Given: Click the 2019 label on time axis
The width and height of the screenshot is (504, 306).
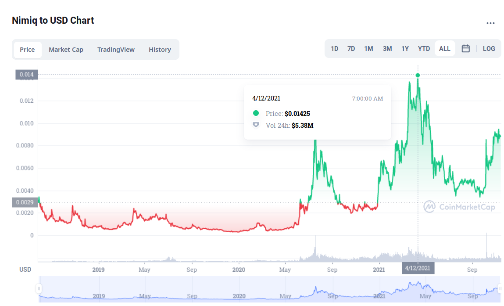Looking at the screenshot, I should (x=98, y=270).
